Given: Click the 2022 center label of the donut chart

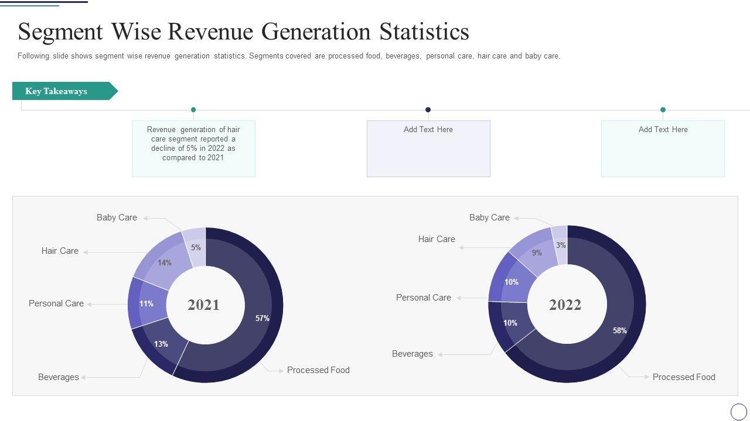Looking at the screenshot, I should click(565, 305).
